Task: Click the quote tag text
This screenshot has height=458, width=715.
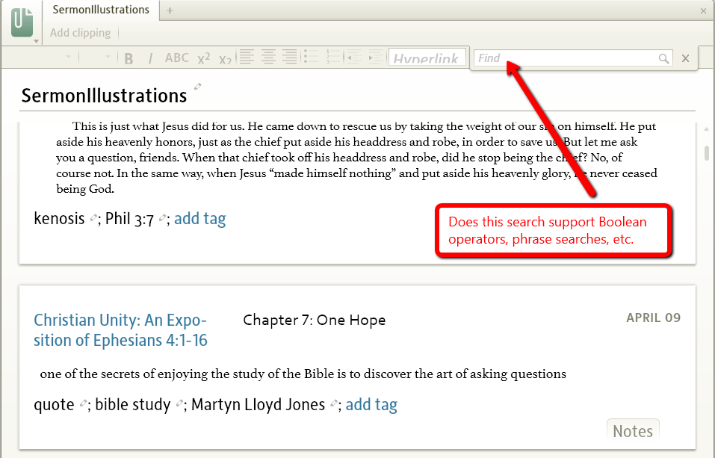Action: 54,405
